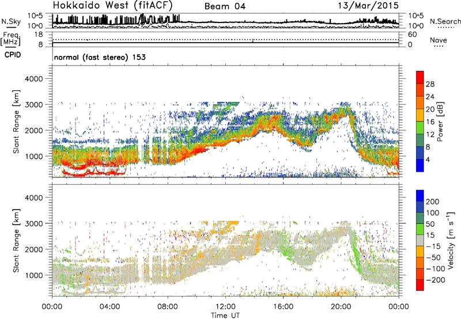
Task: Select the '2000' tick on the velocity panel
Action: 34,249
